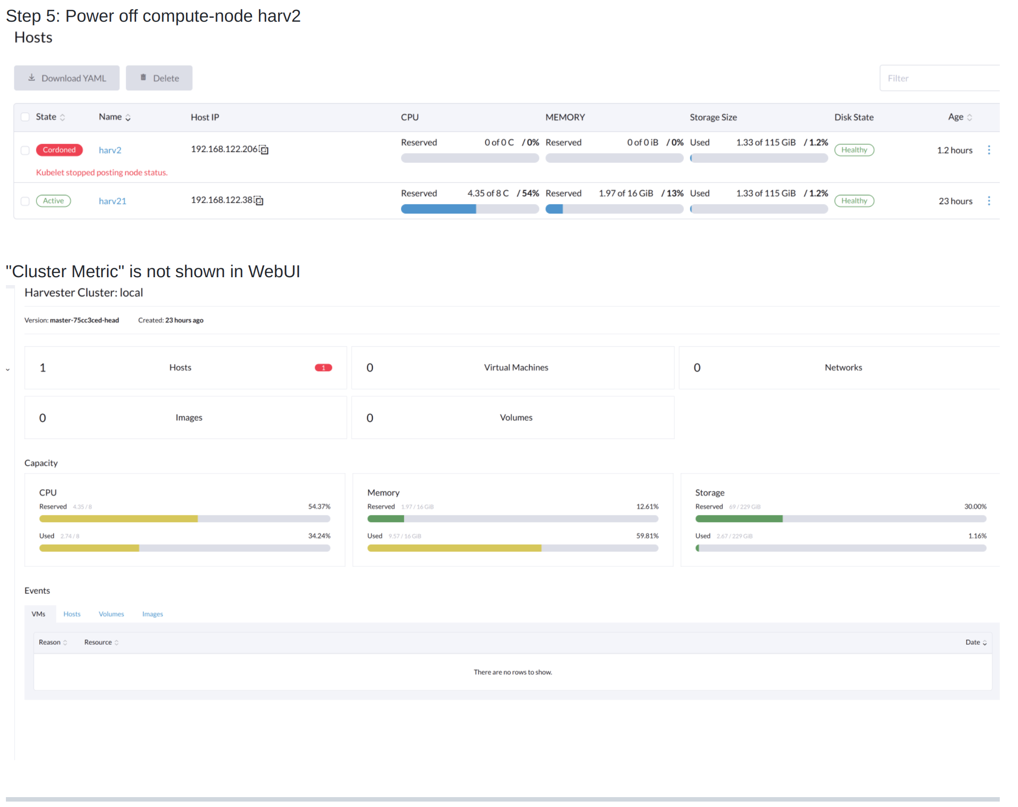Click the Delete button

[159, 77]
